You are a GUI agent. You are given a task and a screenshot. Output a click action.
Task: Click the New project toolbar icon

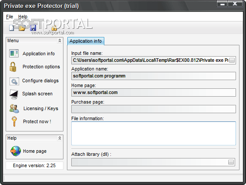(x=11, y=28)
